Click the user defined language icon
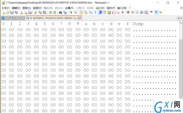183x113 pixels. tap(104, 13)
